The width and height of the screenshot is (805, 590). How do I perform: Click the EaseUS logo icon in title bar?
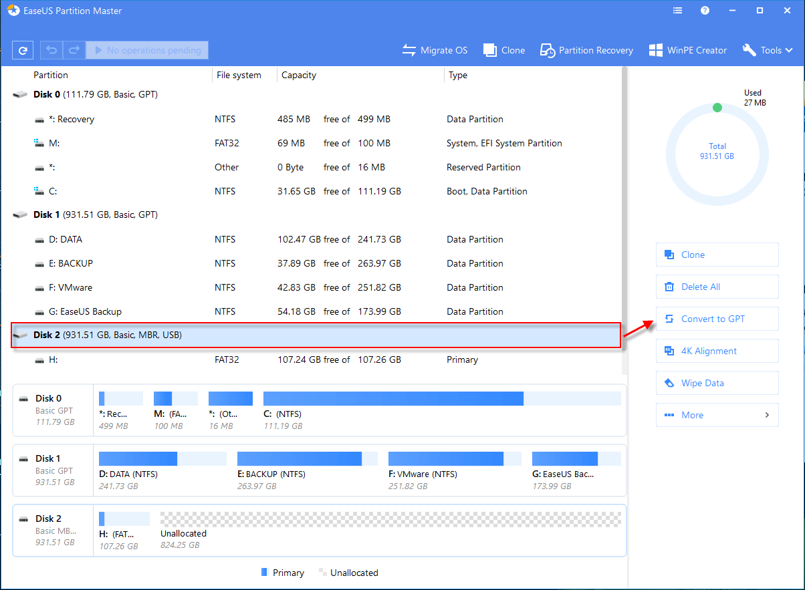pos(13,11)
